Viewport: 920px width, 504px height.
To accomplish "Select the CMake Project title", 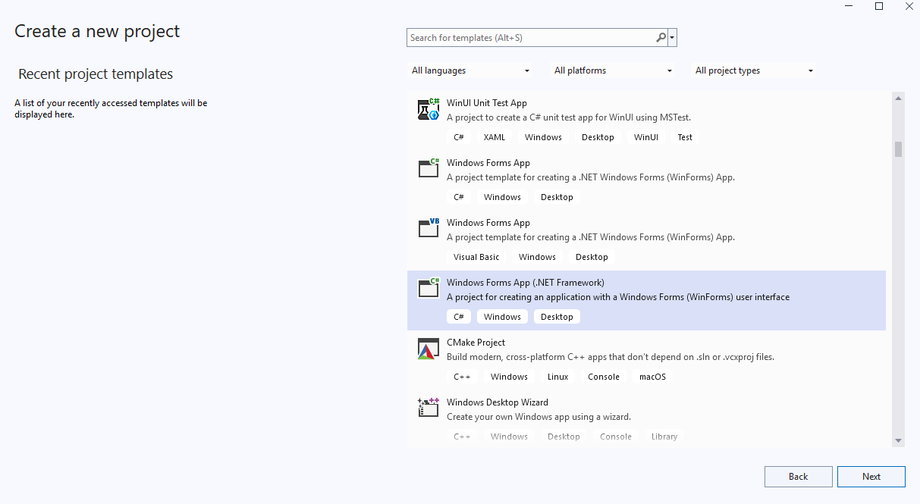I will (476, 343).
